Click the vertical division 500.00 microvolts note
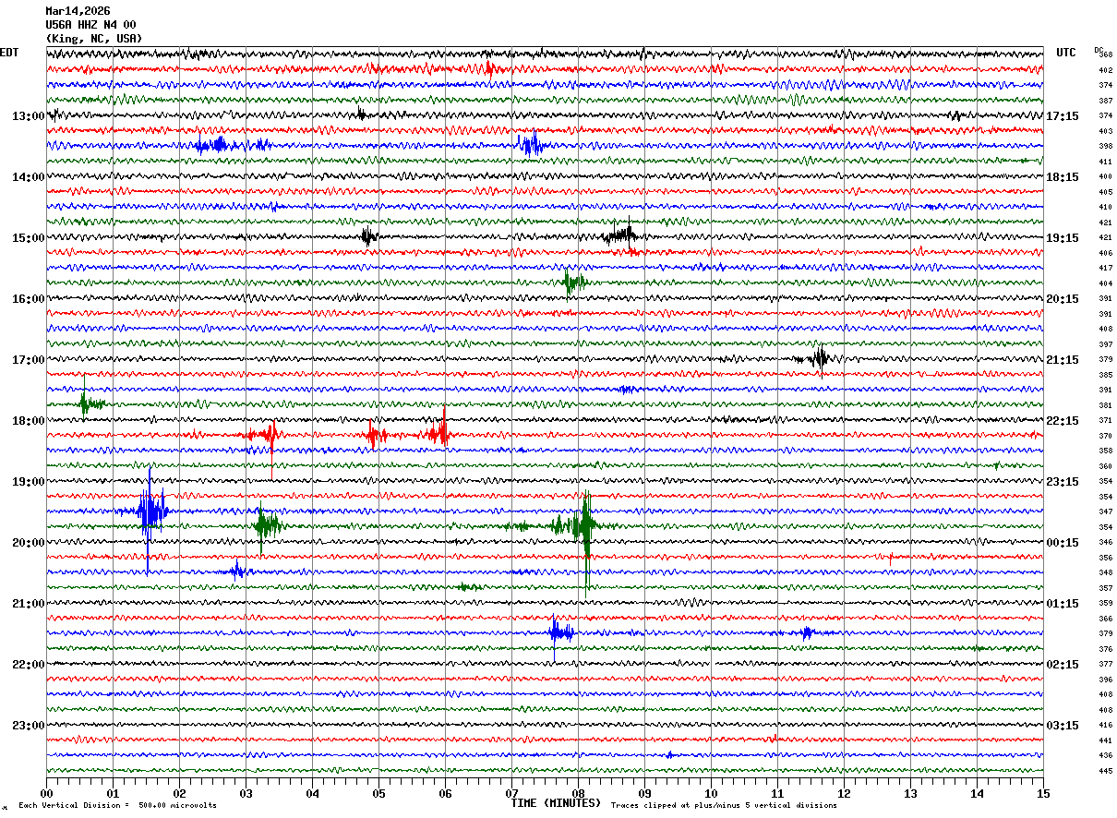The height and width of the screenshot is (818, 1117). tap(117, 806)
